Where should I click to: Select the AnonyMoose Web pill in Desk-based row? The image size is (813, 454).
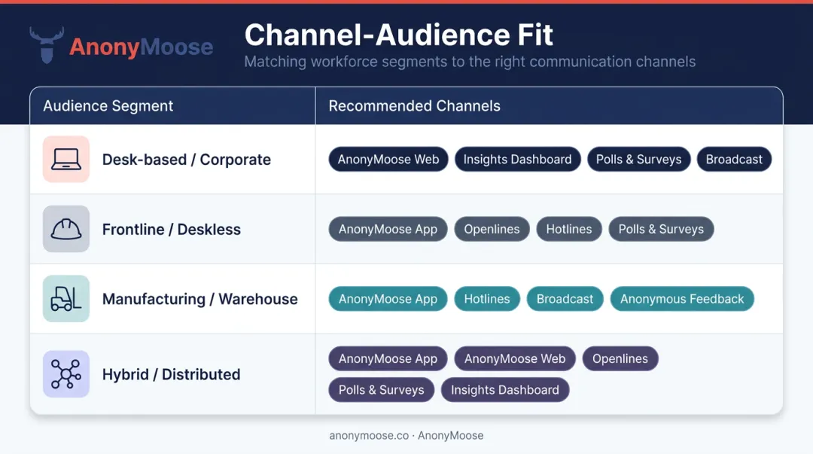point(388,160)
